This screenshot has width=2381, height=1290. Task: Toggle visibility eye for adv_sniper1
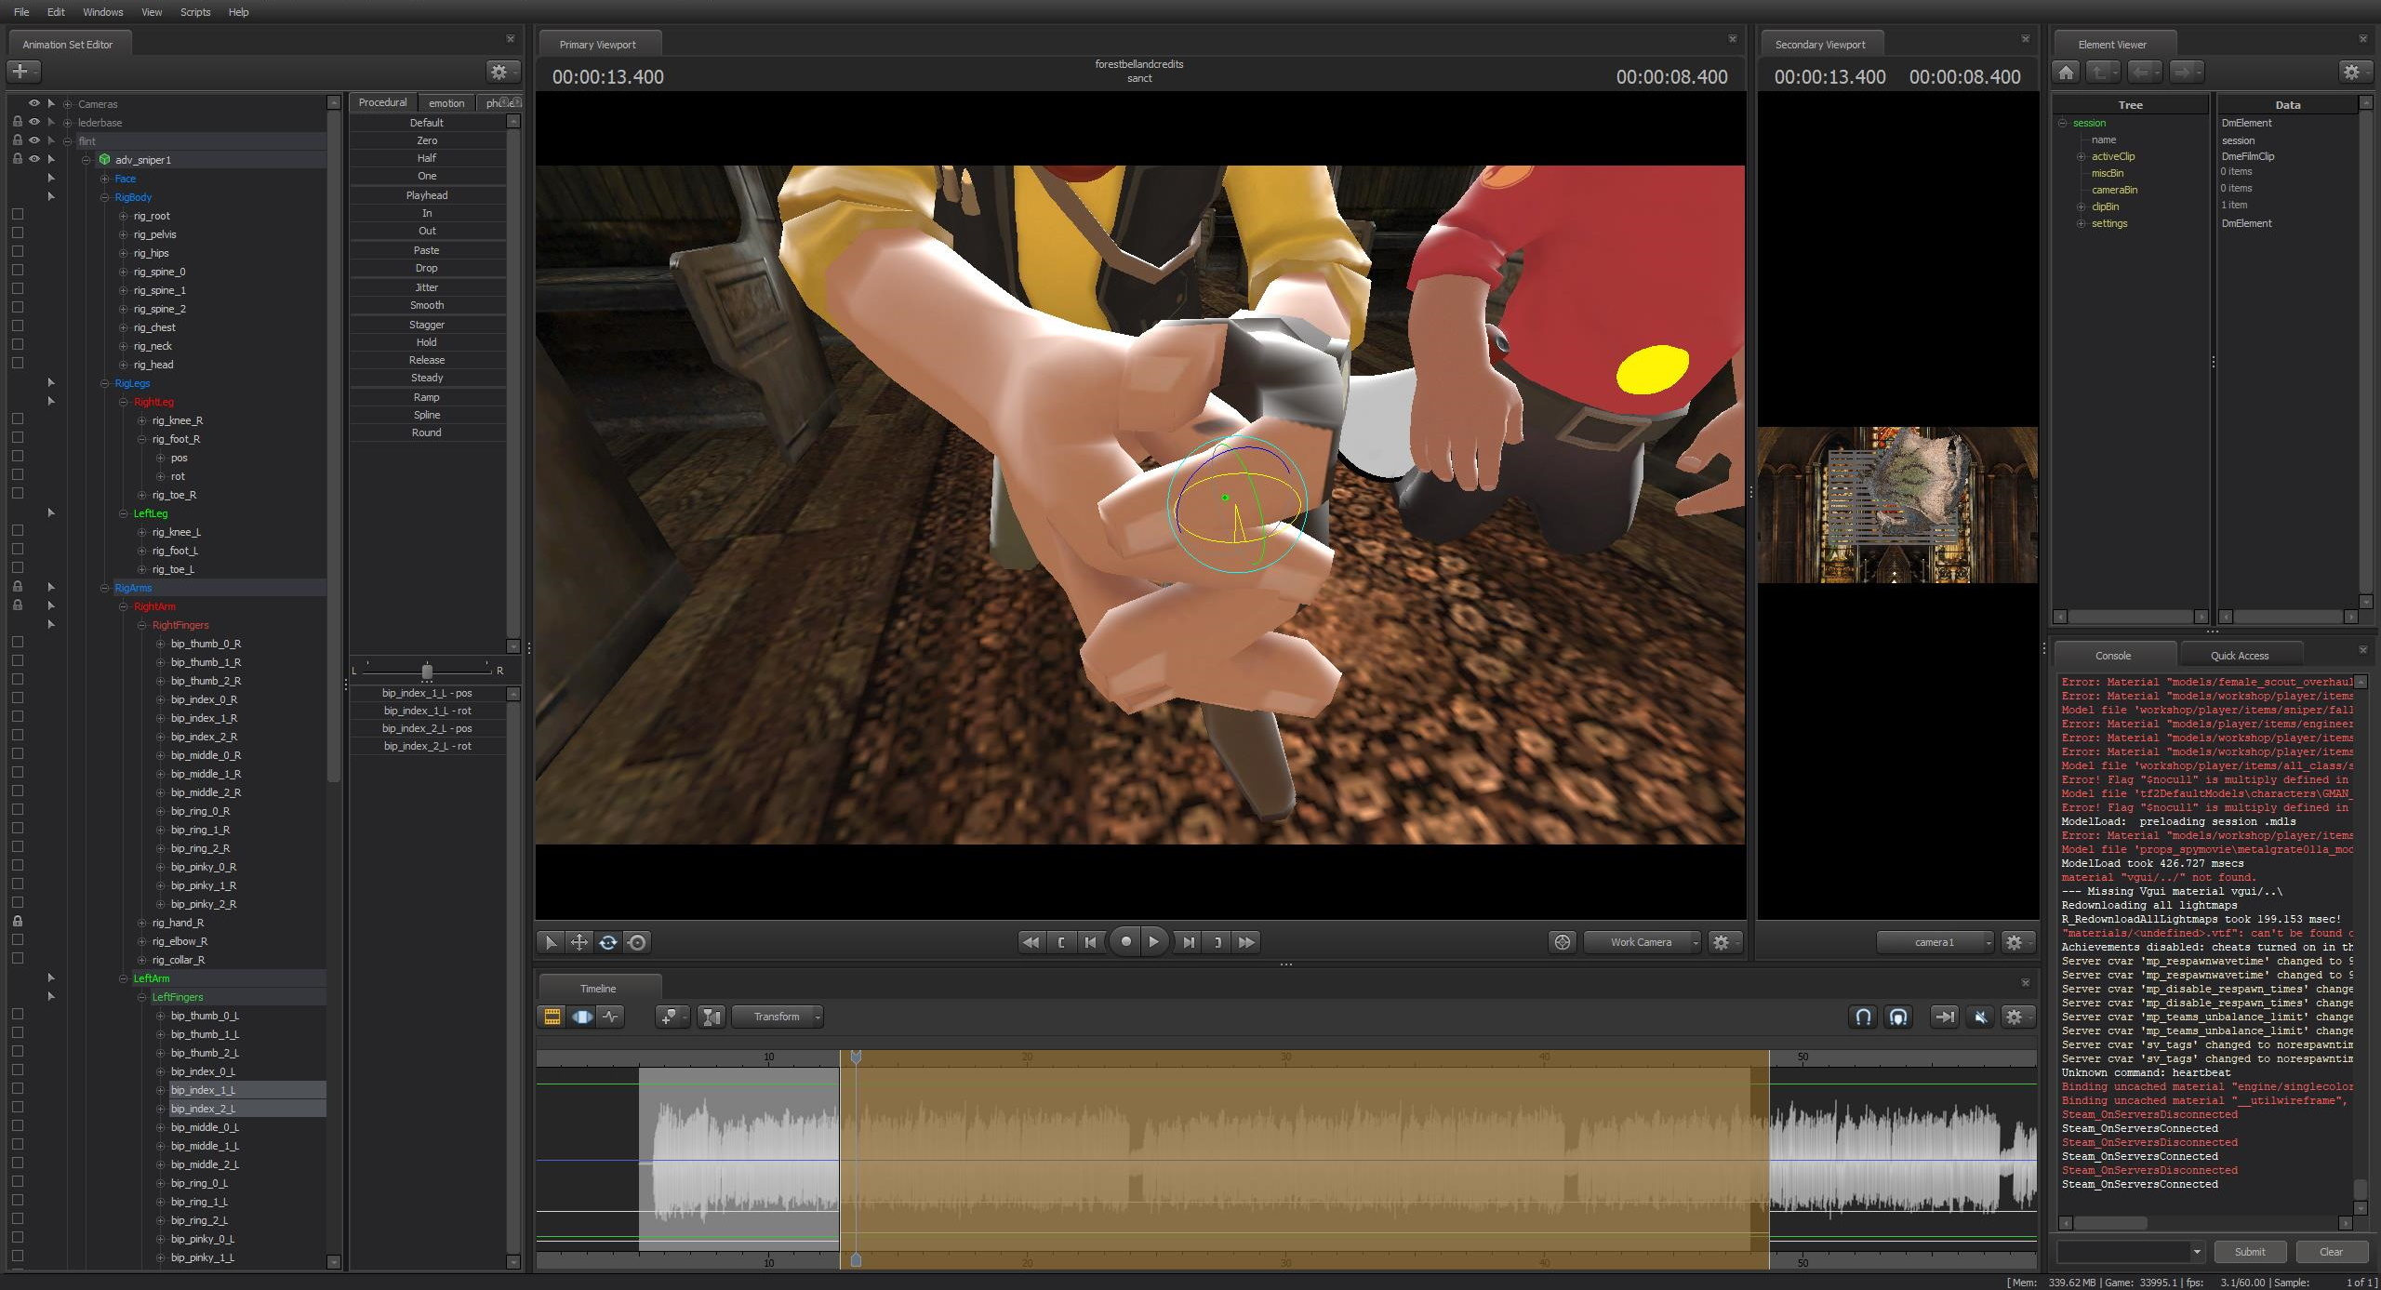(34, 159)
